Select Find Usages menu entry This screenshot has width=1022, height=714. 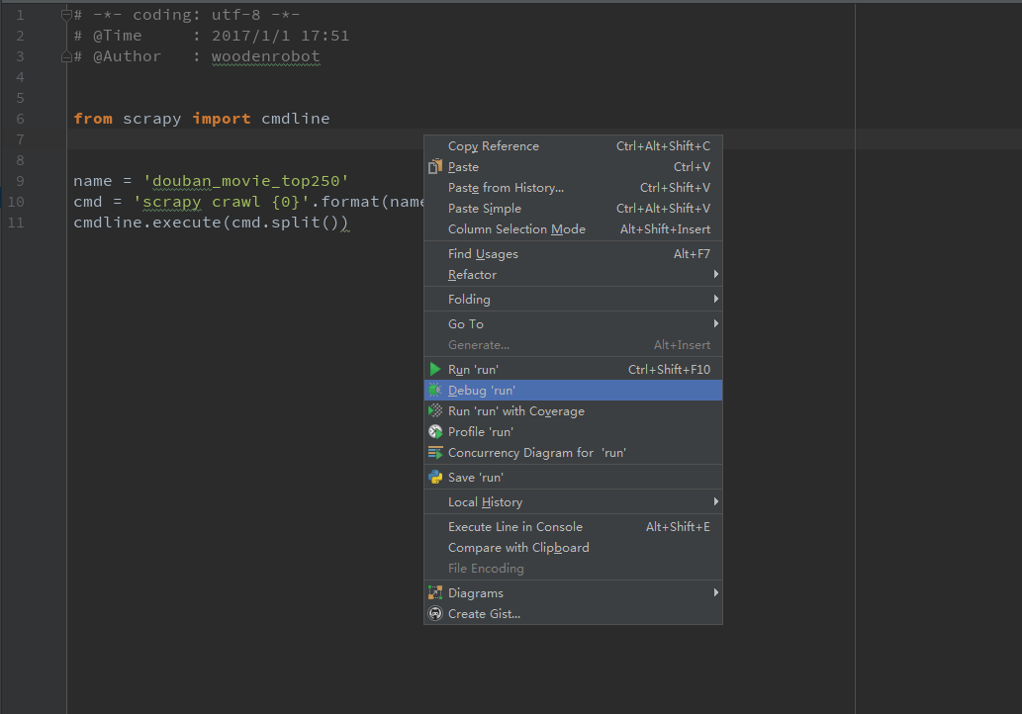[x=483, y=254]
